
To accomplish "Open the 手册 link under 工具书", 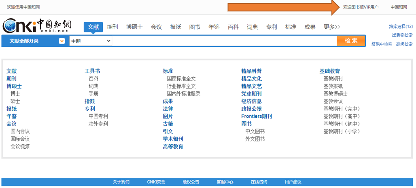I will tap(93, 94).
